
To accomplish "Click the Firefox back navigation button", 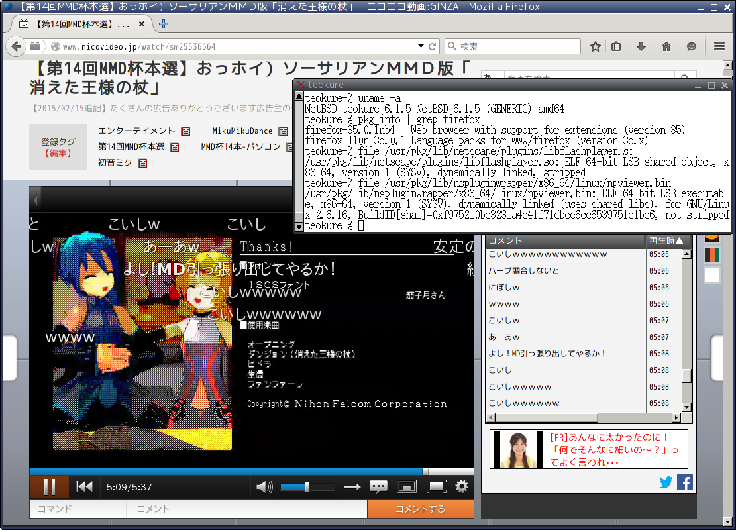I will point(16,46).
